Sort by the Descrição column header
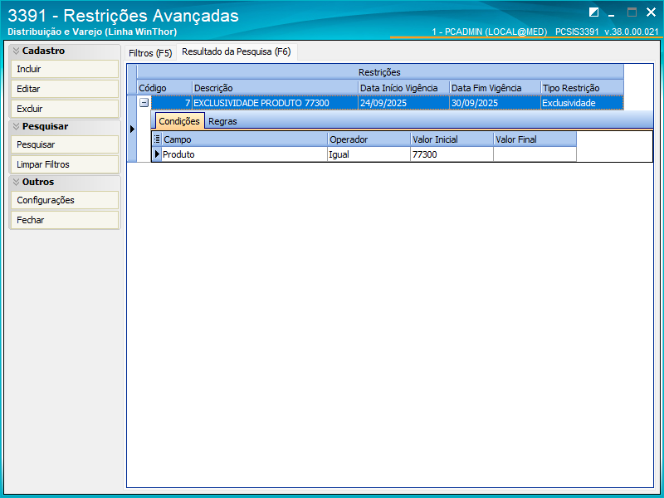The height and width of the screenshot is (498, 664). (276, 88)
